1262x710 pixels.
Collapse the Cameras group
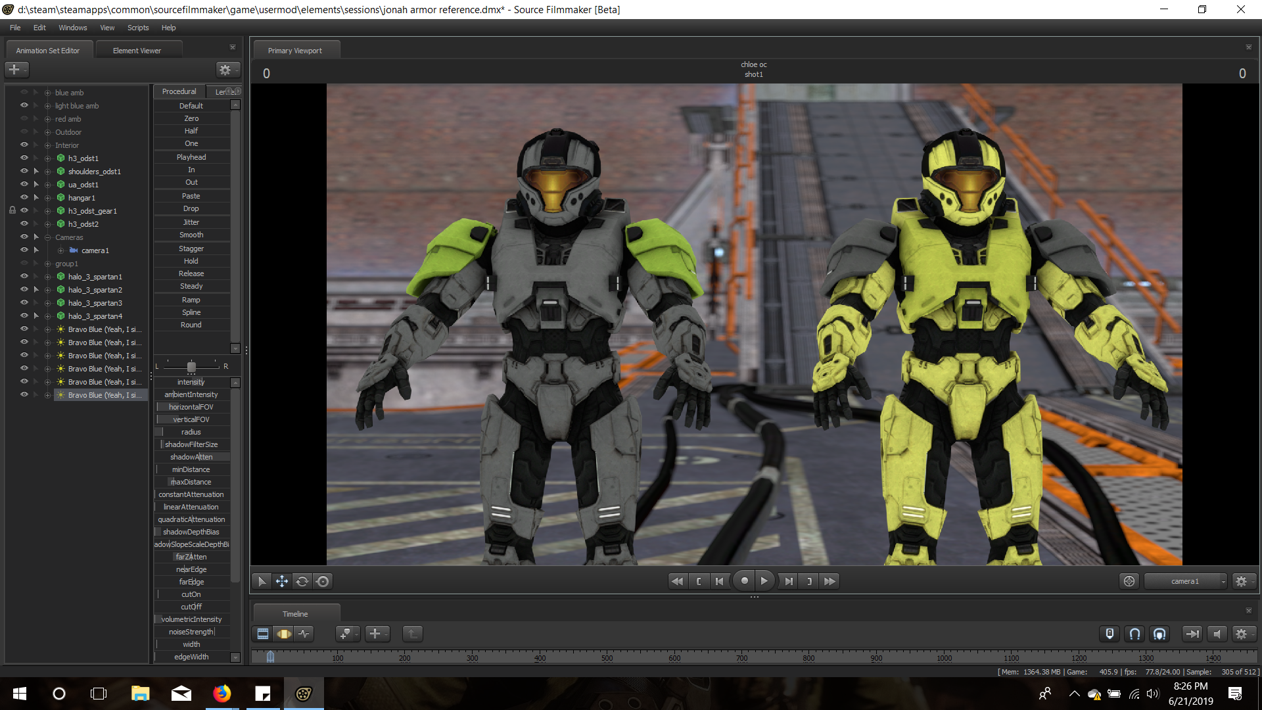pos(47,237)
